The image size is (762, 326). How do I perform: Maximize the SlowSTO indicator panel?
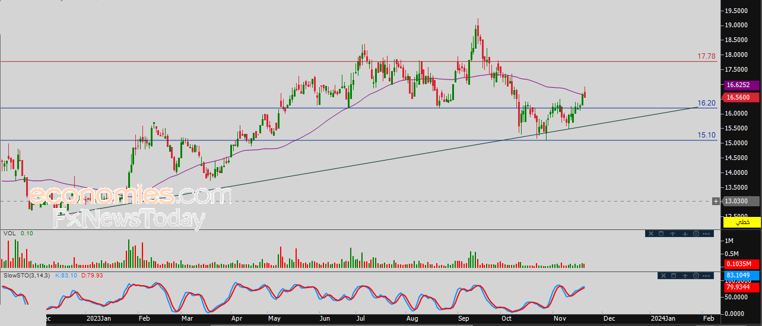pos(673,276)
